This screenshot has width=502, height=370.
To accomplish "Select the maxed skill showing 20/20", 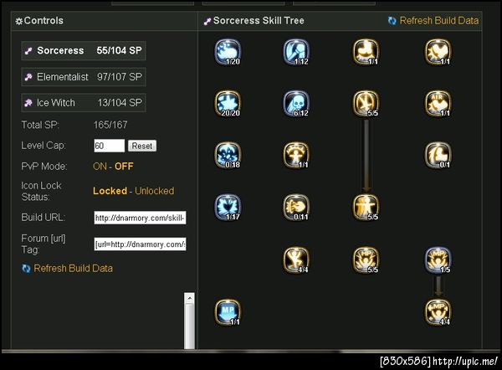I will pyautogui.click(x=228, y=104).
